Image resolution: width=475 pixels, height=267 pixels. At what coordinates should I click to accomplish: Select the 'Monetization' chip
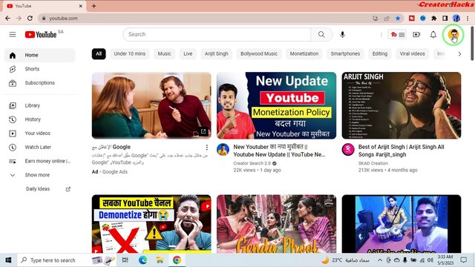point(304,54)
